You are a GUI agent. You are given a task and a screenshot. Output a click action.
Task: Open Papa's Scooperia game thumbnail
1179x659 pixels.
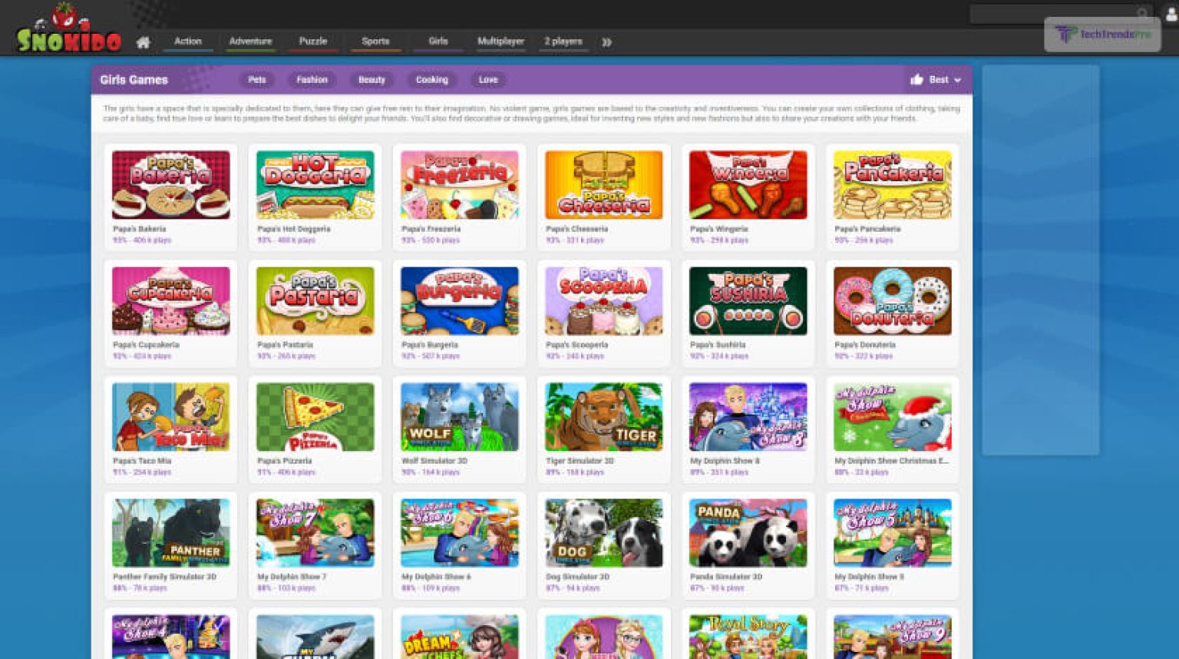click(x=603, y=300)
